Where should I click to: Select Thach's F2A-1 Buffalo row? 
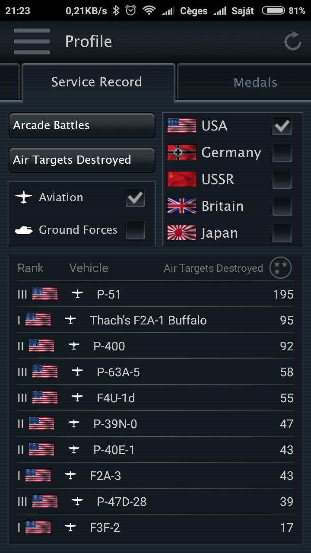click(155, 320)
